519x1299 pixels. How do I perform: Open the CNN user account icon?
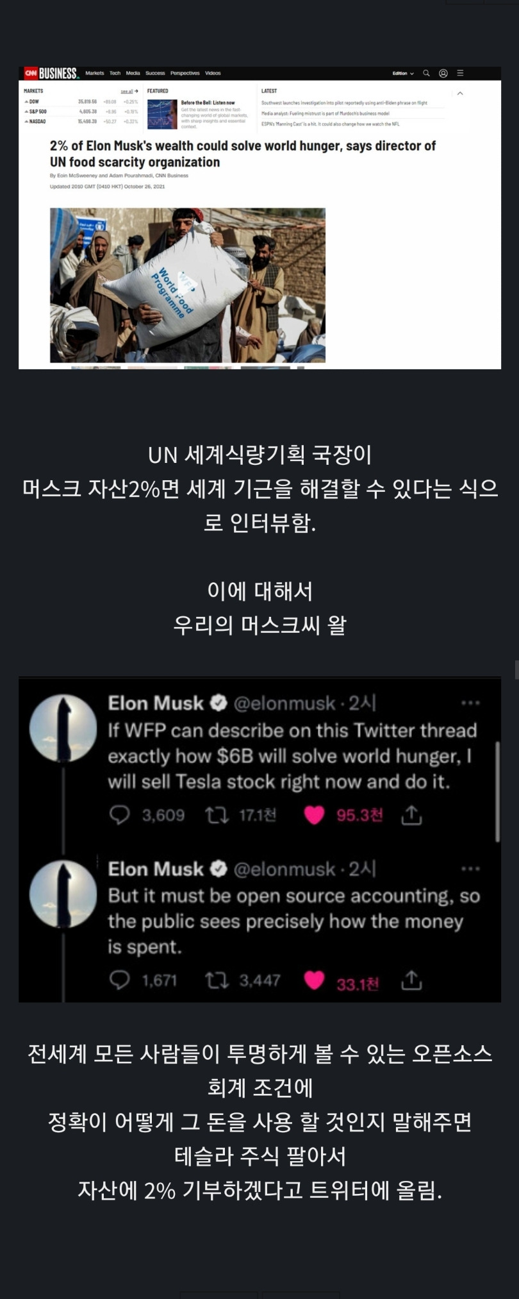(x=443, y=73)
